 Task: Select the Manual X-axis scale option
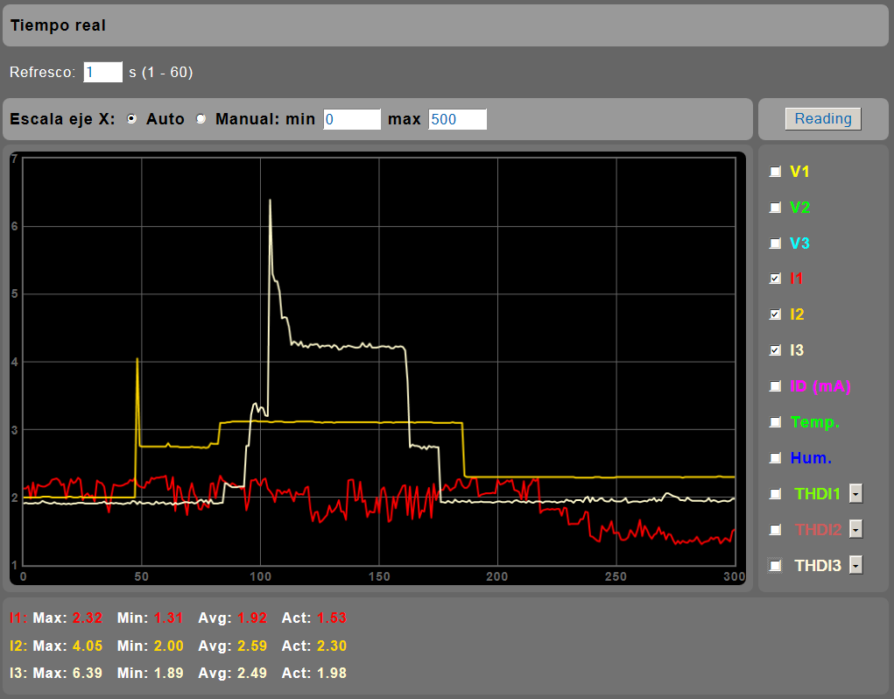201,118
